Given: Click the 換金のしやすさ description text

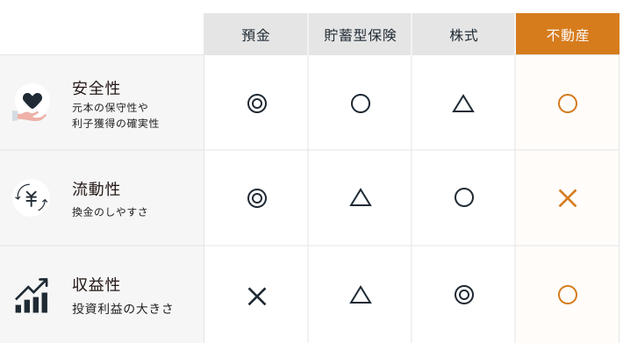Looking at the screenshot, I should point(110,212).
